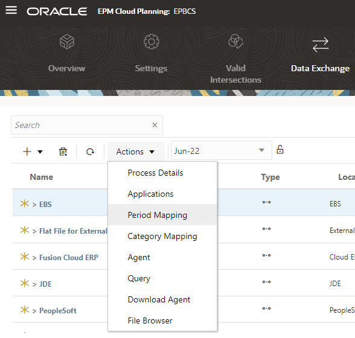Expand the PeopleSoft row chevron

click(x=34, y=311)
